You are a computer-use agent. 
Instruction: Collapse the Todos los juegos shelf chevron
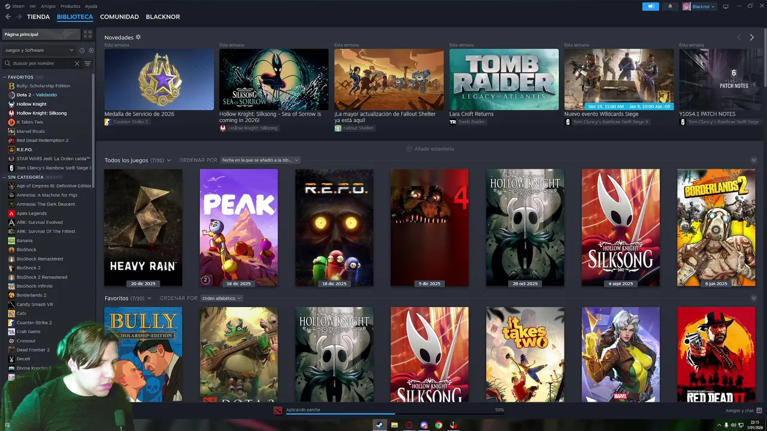tap(754, 160)
